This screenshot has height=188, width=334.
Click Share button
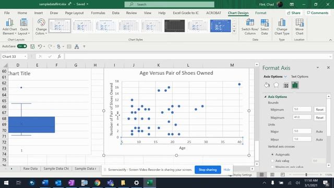pyautogui.click(x=293, y=13)
